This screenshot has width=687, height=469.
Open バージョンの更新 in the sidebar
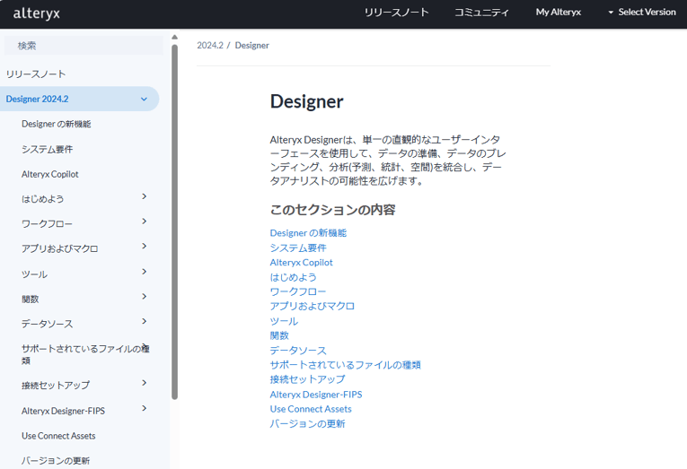click(x=56, y=461)
